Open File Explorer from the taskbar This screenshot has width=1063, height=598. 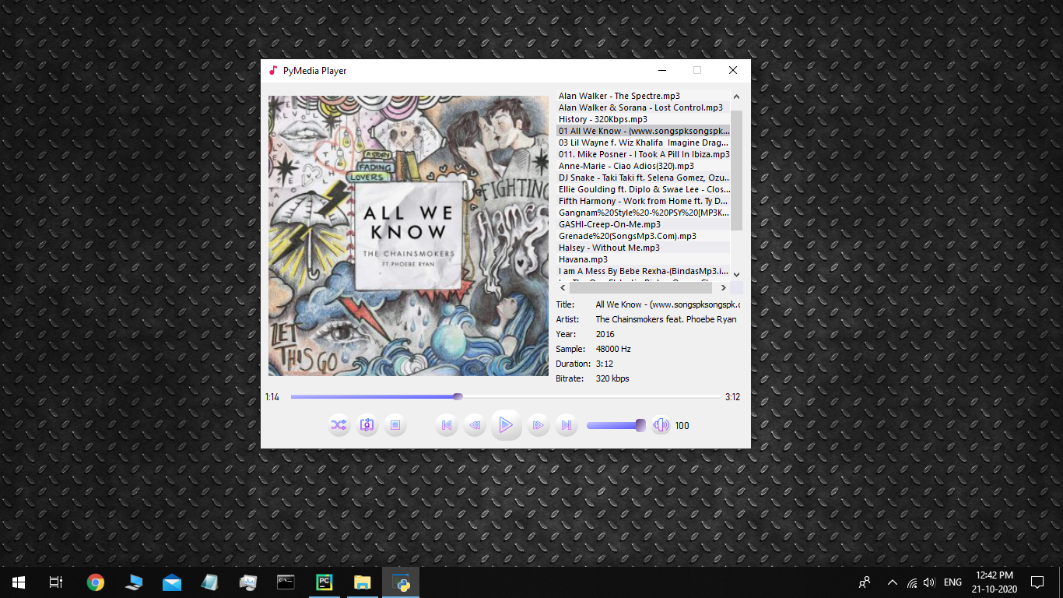coord(363,582)
